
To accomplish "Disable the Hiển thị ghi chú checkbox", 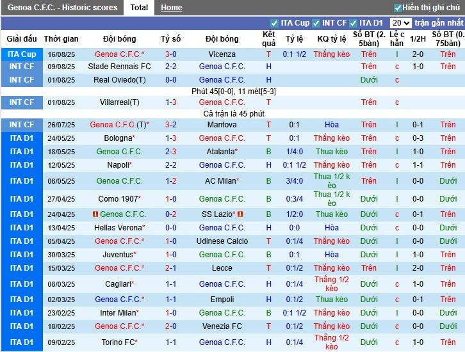I will tap(398, 8).
